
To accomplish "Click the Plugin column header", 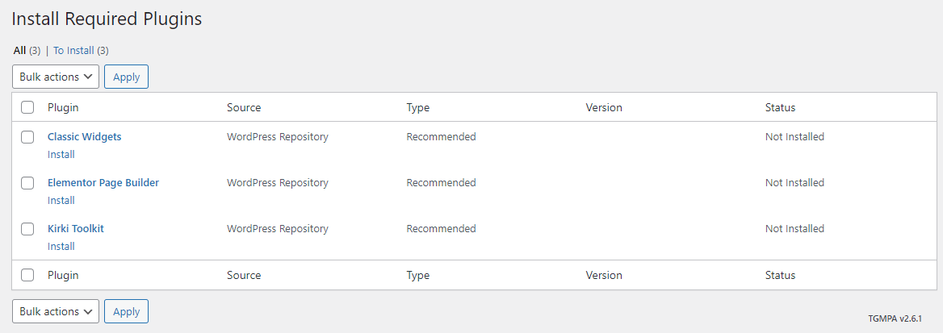I will coord(63,107).
